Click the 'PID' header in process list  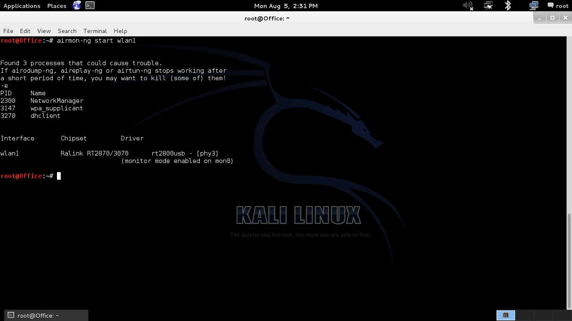coord(6,93)
